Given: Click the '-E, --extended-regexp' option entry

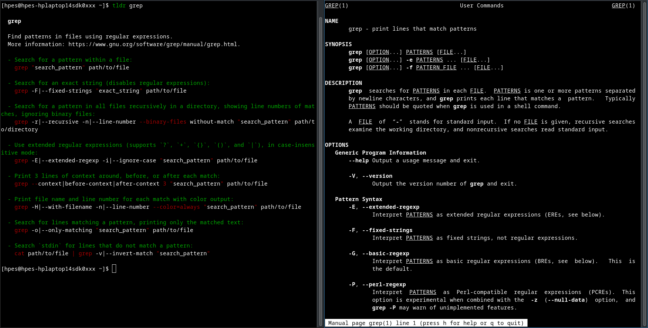Looking at the screenshot, I should tap(384, 207).
